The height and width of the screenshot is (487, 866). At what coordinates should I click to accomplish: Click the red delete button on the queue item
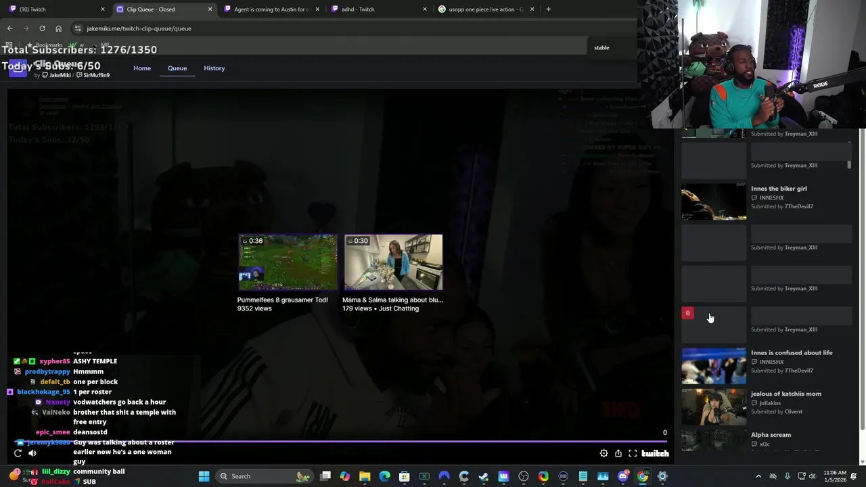click(x=687, y=313)
